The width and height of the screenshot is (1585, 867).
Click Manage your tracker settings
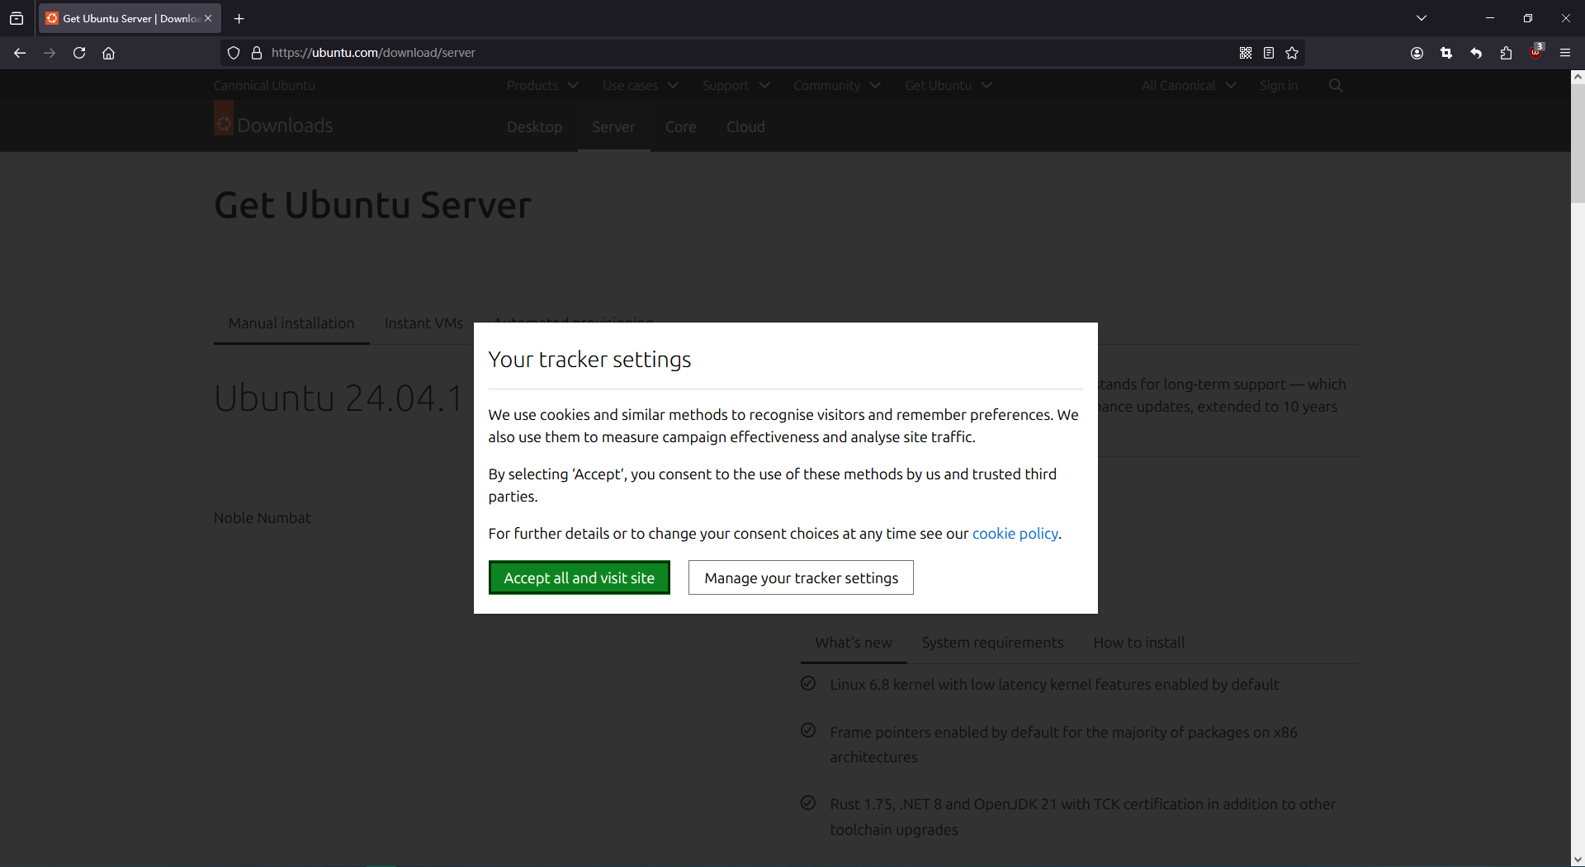click(x=801, y=577)
